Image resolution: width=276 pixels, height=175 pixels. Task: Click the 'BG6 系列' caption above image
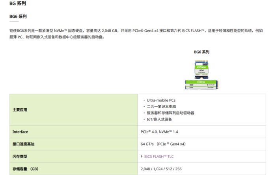point(201,52)
